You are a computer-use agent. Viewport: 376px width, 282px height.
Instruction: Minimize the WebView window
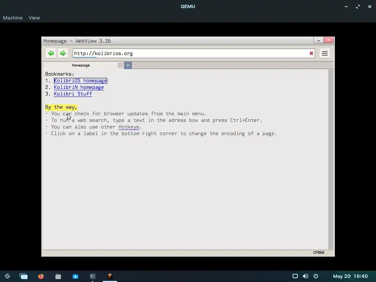pos(318,40)
